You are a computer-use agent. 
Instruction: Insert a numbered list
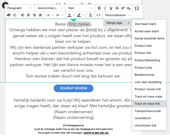(48, 15)
